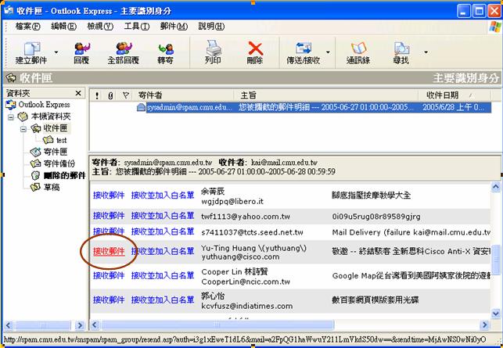The height and width of the screenshot is (348, 503).
Task: Click red 接收郵件 link for yuthuang@cisco.com
Action: coord(109,252)
